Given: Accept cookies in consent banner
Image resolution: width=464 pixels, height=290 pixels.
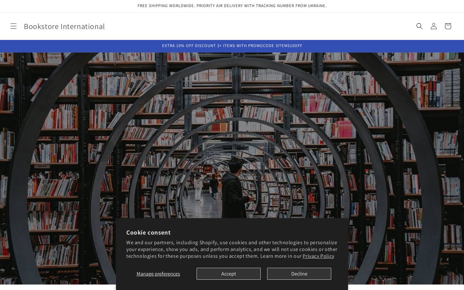Looking at the screenshot, I should [x=228, y=274].
